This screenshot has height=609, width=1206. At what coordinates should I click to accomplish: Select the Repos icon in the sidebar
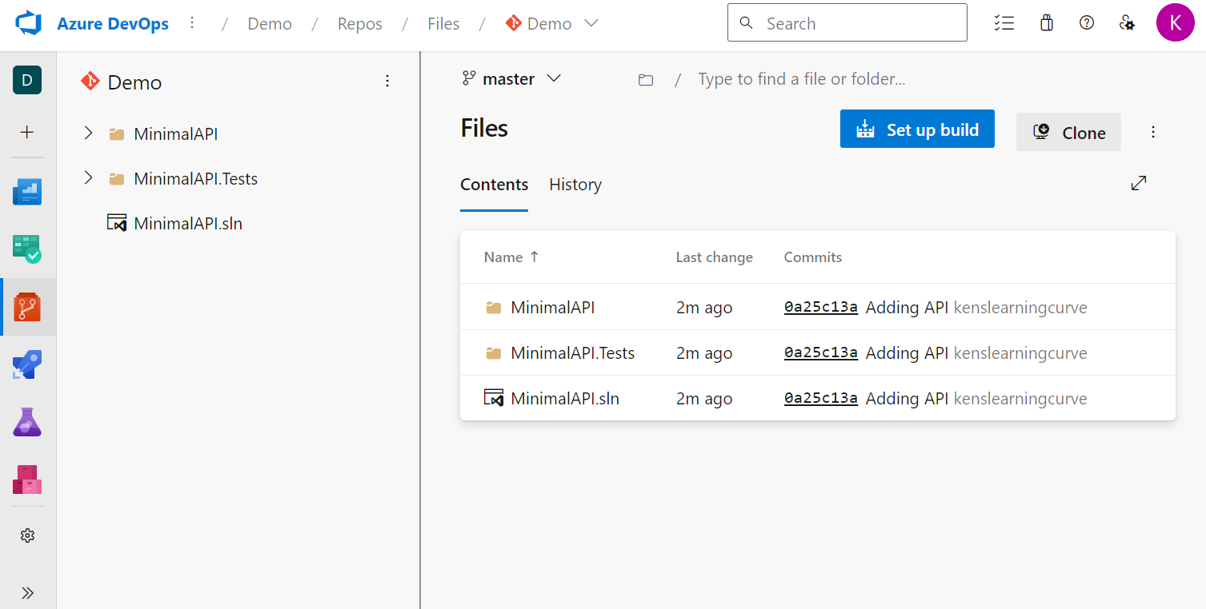27,306
